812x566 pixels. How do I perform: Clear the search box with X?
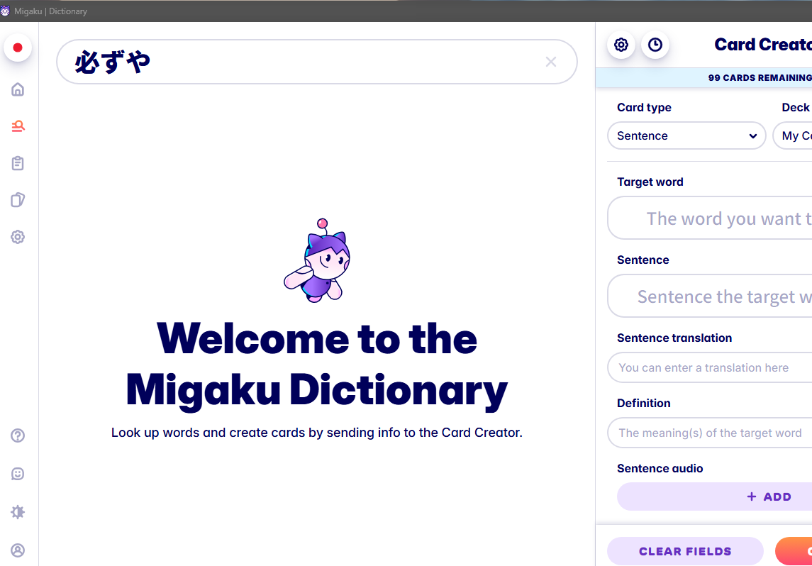(x=551, y=62)
